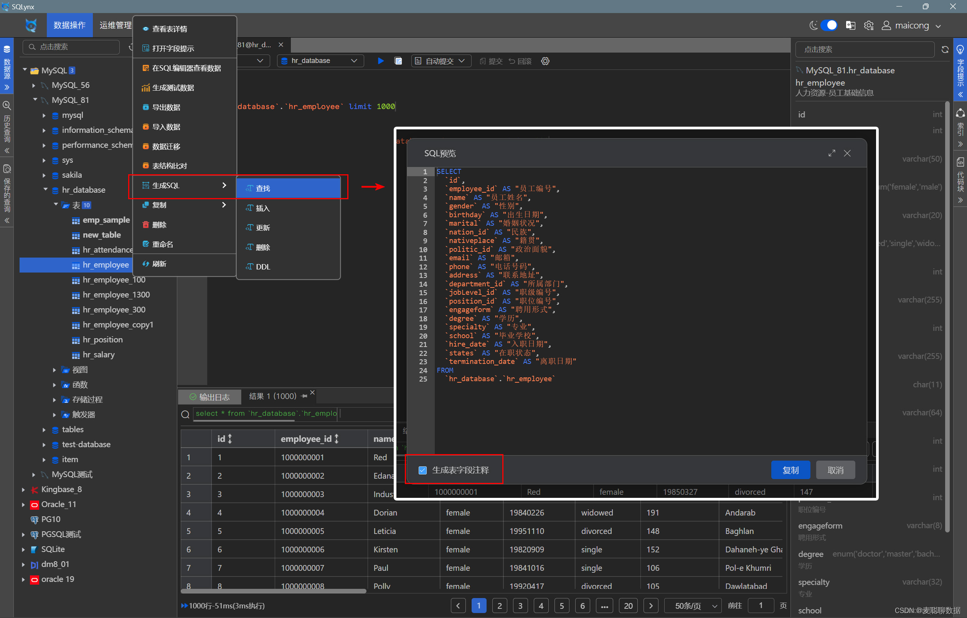The height and width of the screenshot is (618, 967).
Task: Run the SQL with the blue play icon
Action: coord(380,61)
